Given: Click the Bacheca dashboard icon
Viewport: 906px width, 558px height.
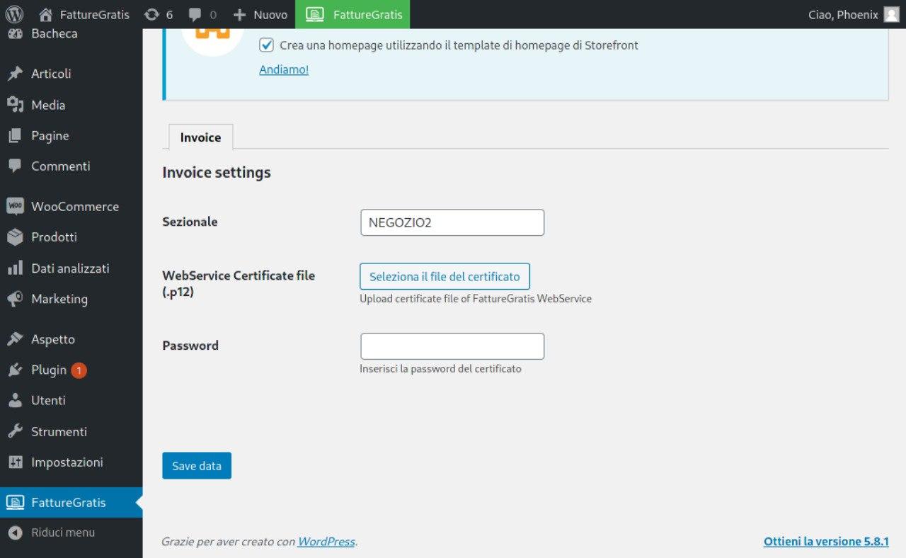Looking at the screenshot, I should point(15,33).
